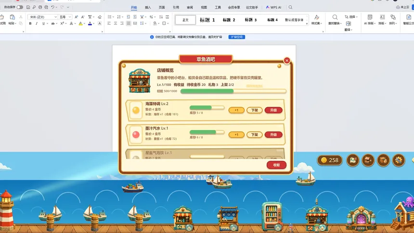Clear formatting with eraser icon
Screen dimensions: 414x233
pyautogui.click(x=100, y=17)
